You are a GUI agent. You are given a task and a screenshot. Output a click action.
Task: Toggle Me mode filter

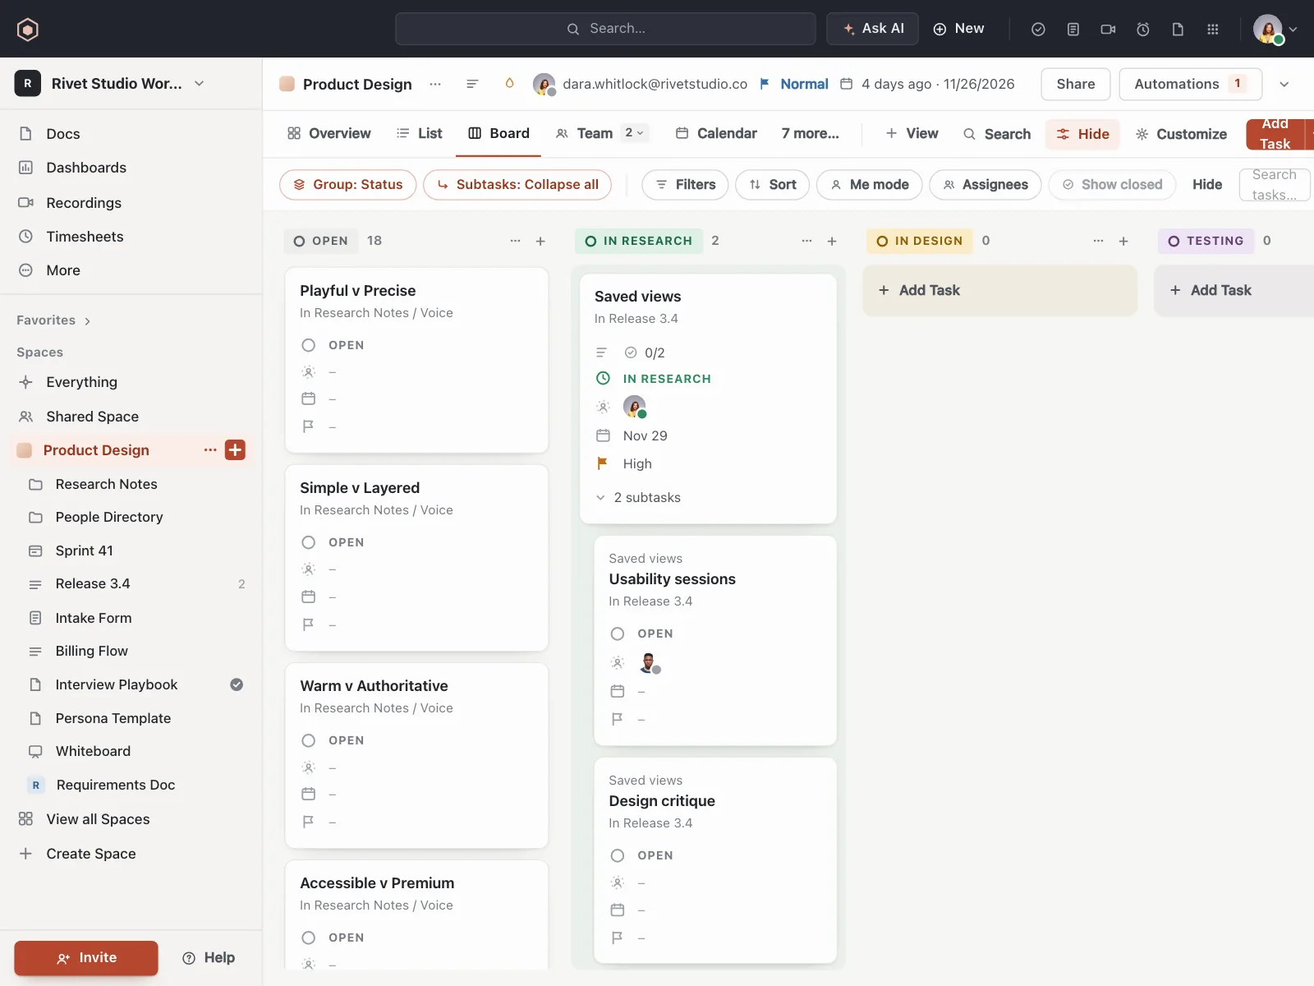pos(869,185)
